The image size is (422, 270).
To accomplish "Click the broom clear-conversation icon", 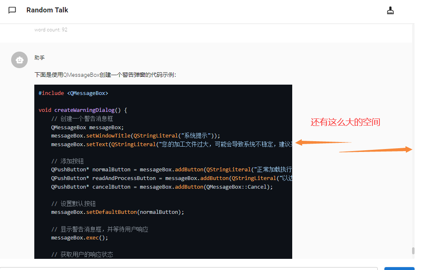I will coord(390,10).
